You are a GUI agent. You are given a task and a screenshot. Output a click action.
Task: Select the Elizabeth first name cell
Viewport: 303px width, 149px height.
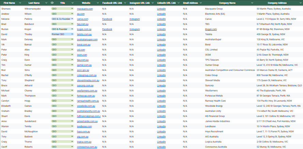(6, 106)
